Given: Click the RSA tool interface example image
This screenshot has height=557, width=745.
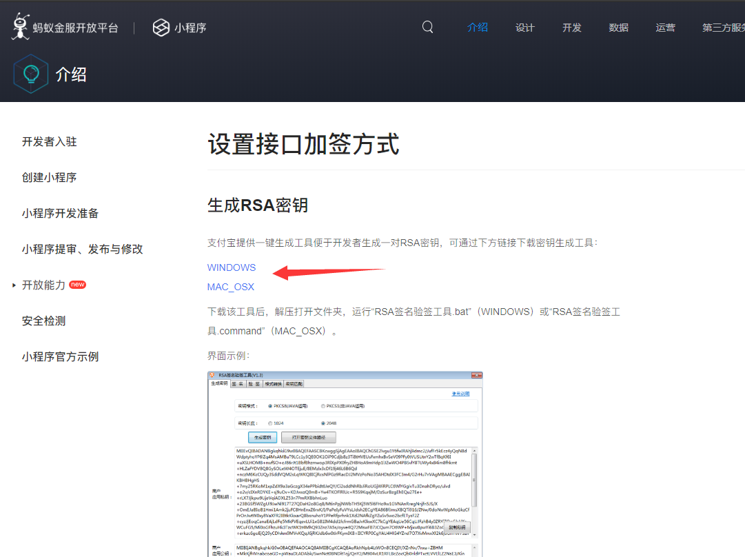Looking at the screenshot, I should coord(345,463).
